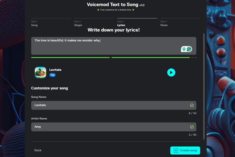This screenshot has height=157, width=235.
Task: Click into the Artist Name field
Action: pyautogui.click(x=109, y=127)
